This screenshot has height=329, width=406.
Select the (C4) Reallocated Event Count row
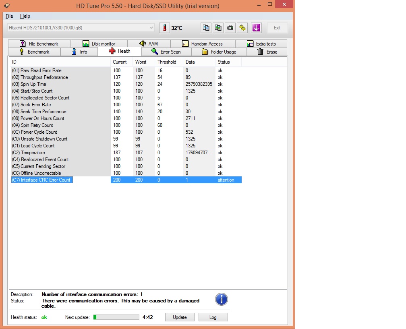pos(126,159)
